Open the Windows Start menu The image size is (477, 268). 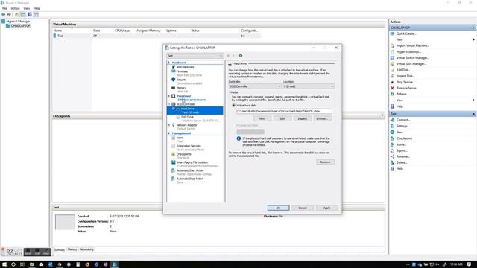pos(4,264)
